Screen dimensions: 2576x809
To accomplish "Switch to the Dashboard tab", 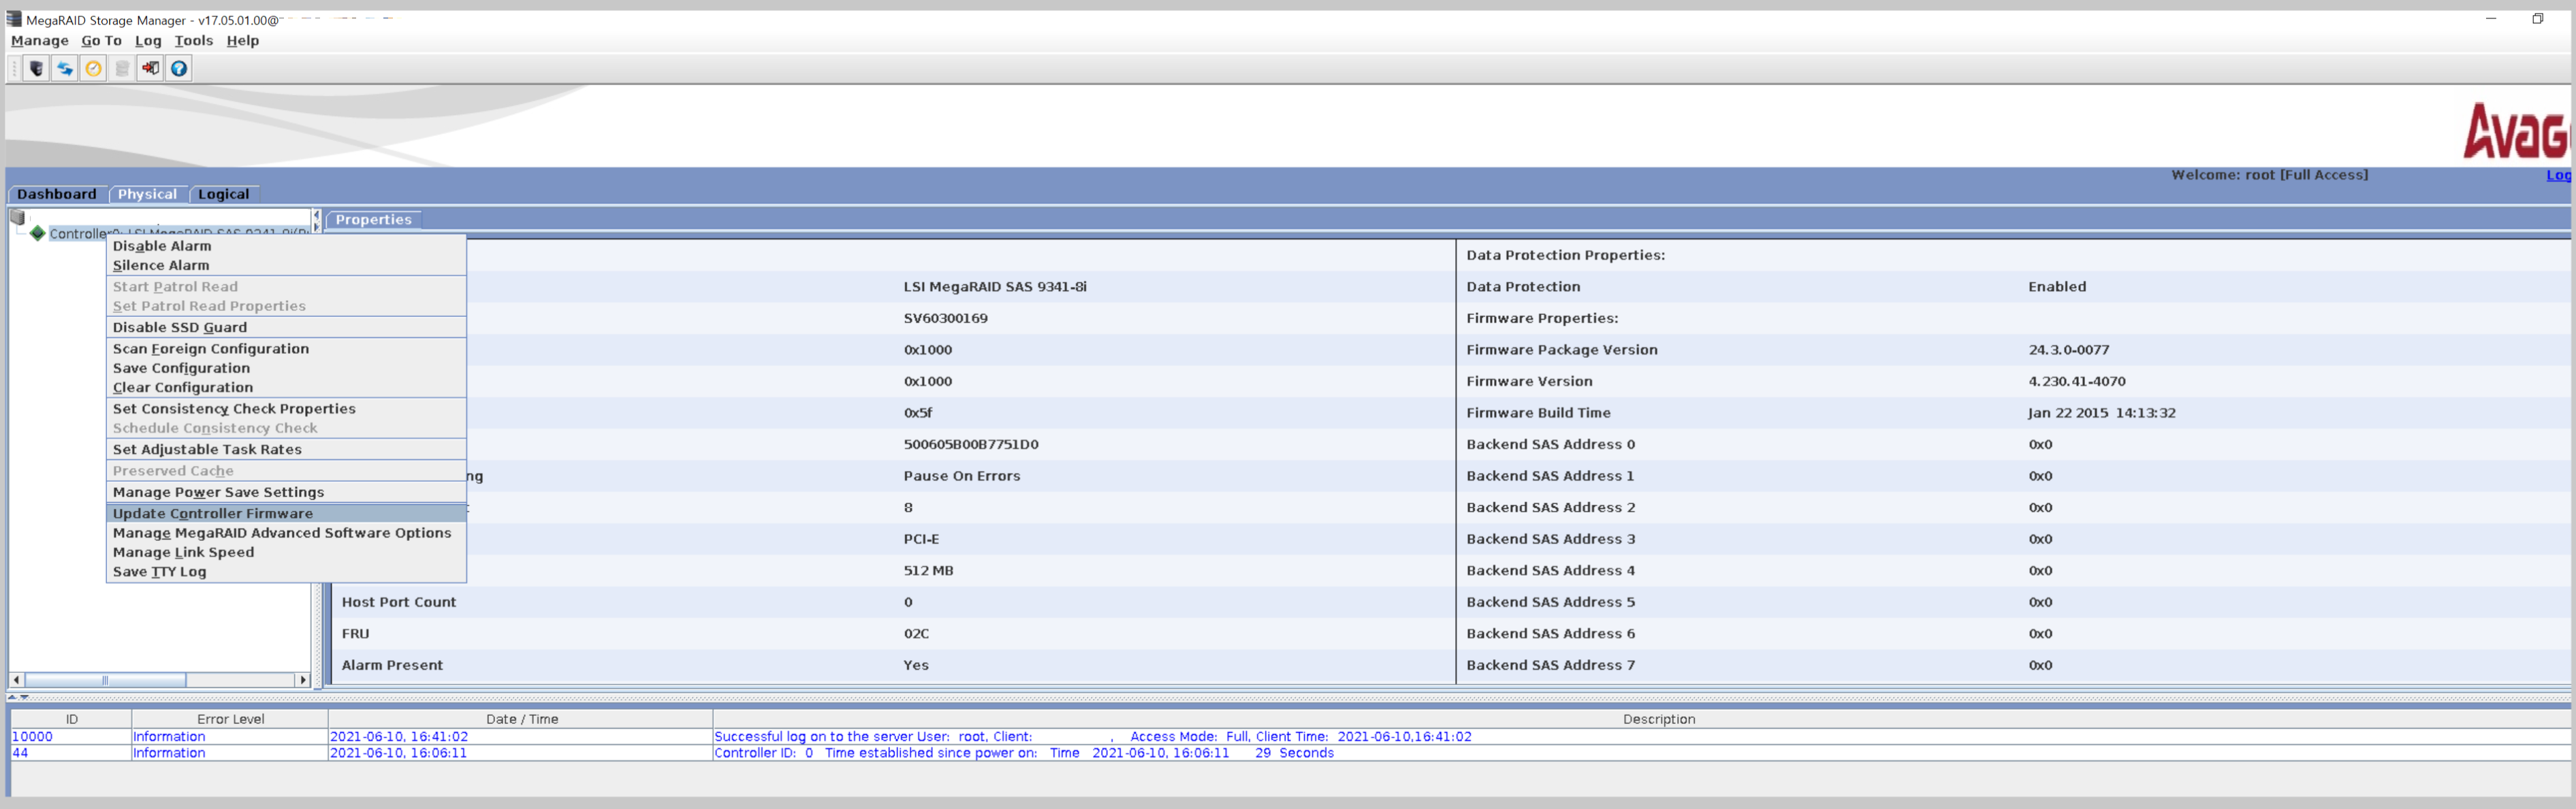I will coord(56,194).
